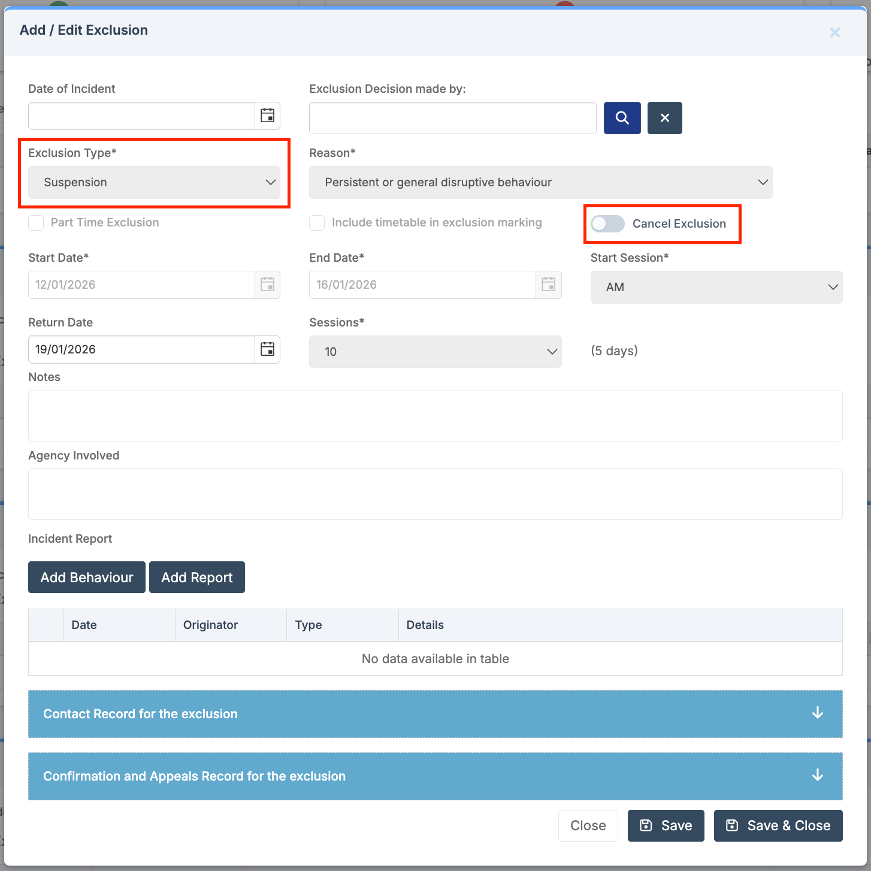Open the Return Date calendar picker
871x871 pixels.
pyautogui.click(x=267, y=349)
